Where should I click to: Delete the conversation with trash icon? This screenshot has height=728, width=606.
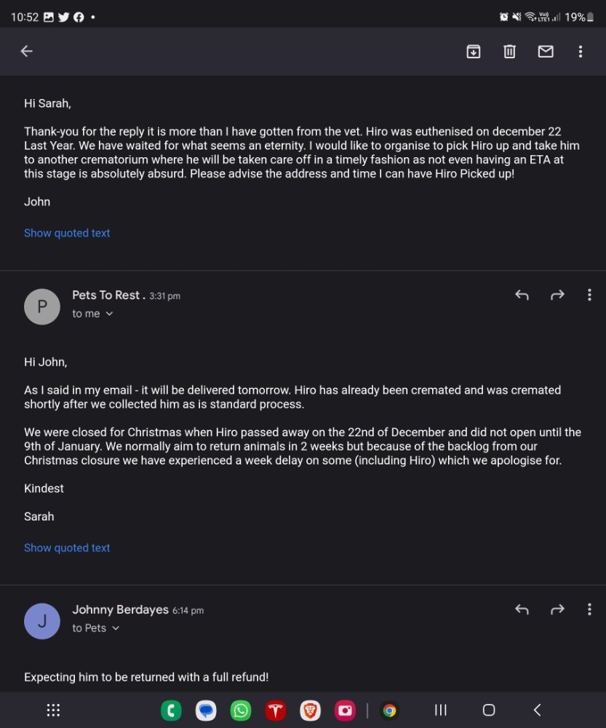(x=509, y=51)
